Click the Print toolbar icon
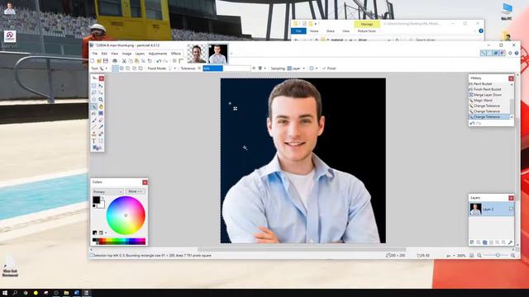 pos(115,61)
